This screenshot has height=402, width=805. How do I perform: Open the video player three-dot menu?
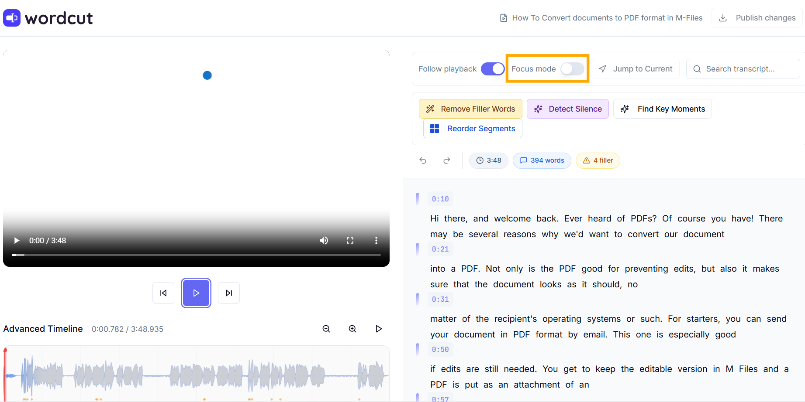[x=376, y=241]
